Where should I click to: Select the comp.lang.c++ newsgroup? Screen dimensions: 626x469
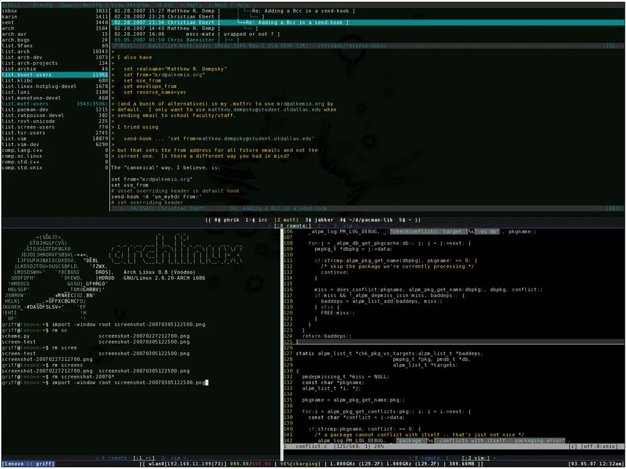click(x=55, y=150)
